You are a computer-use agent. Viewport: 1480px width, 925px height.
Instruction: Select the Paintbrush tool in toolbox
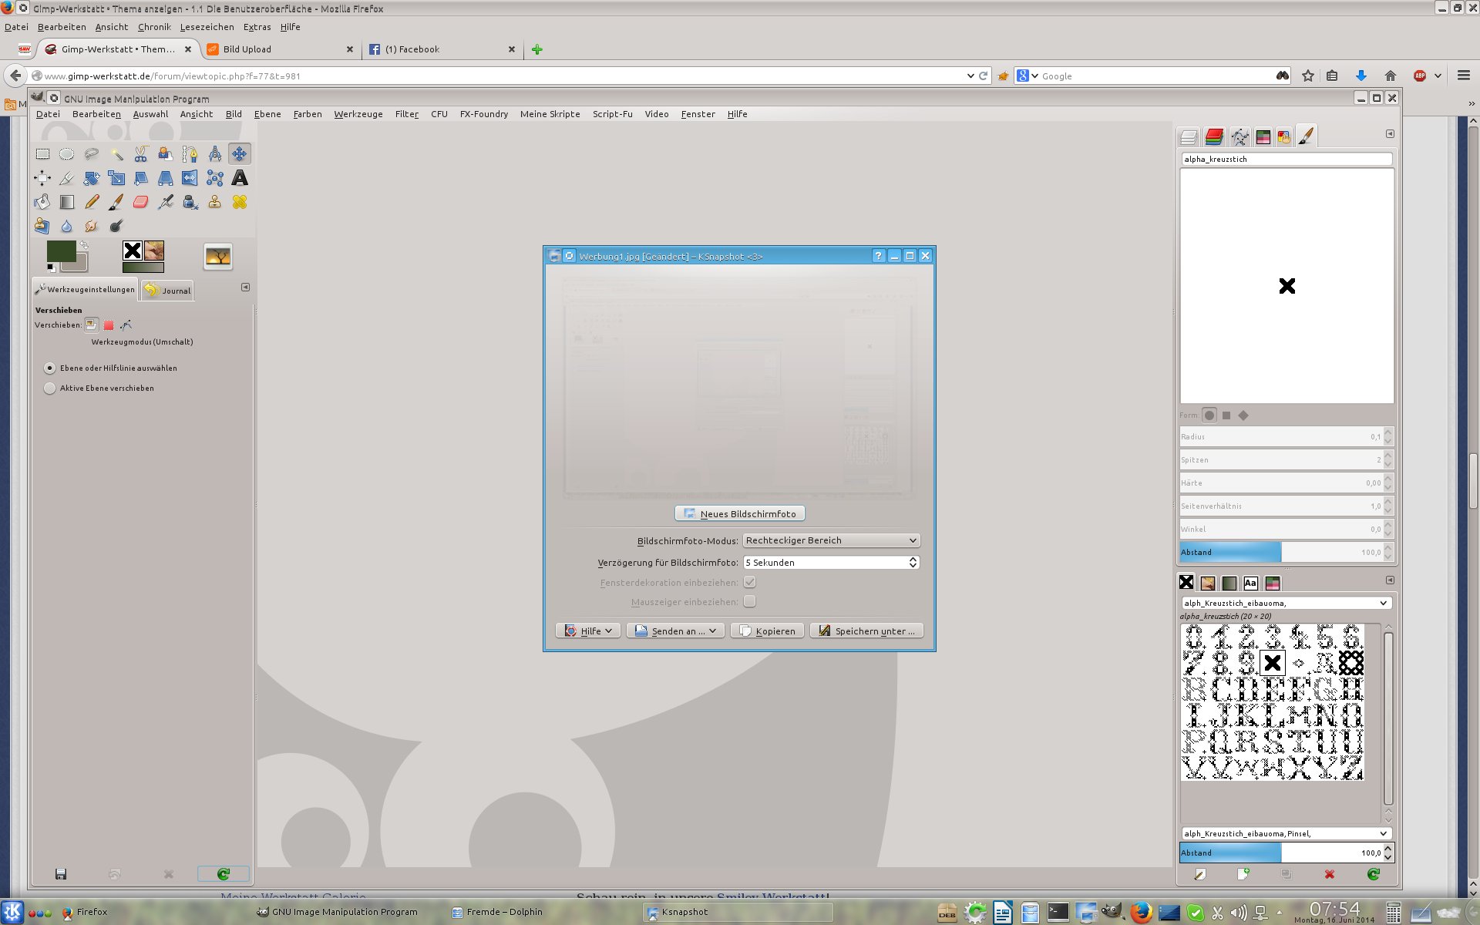point(116,202)
